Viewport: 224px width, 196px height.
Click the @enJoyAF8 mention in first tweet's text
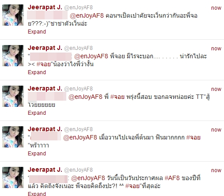pyautogui.click(x=87, y=15)
